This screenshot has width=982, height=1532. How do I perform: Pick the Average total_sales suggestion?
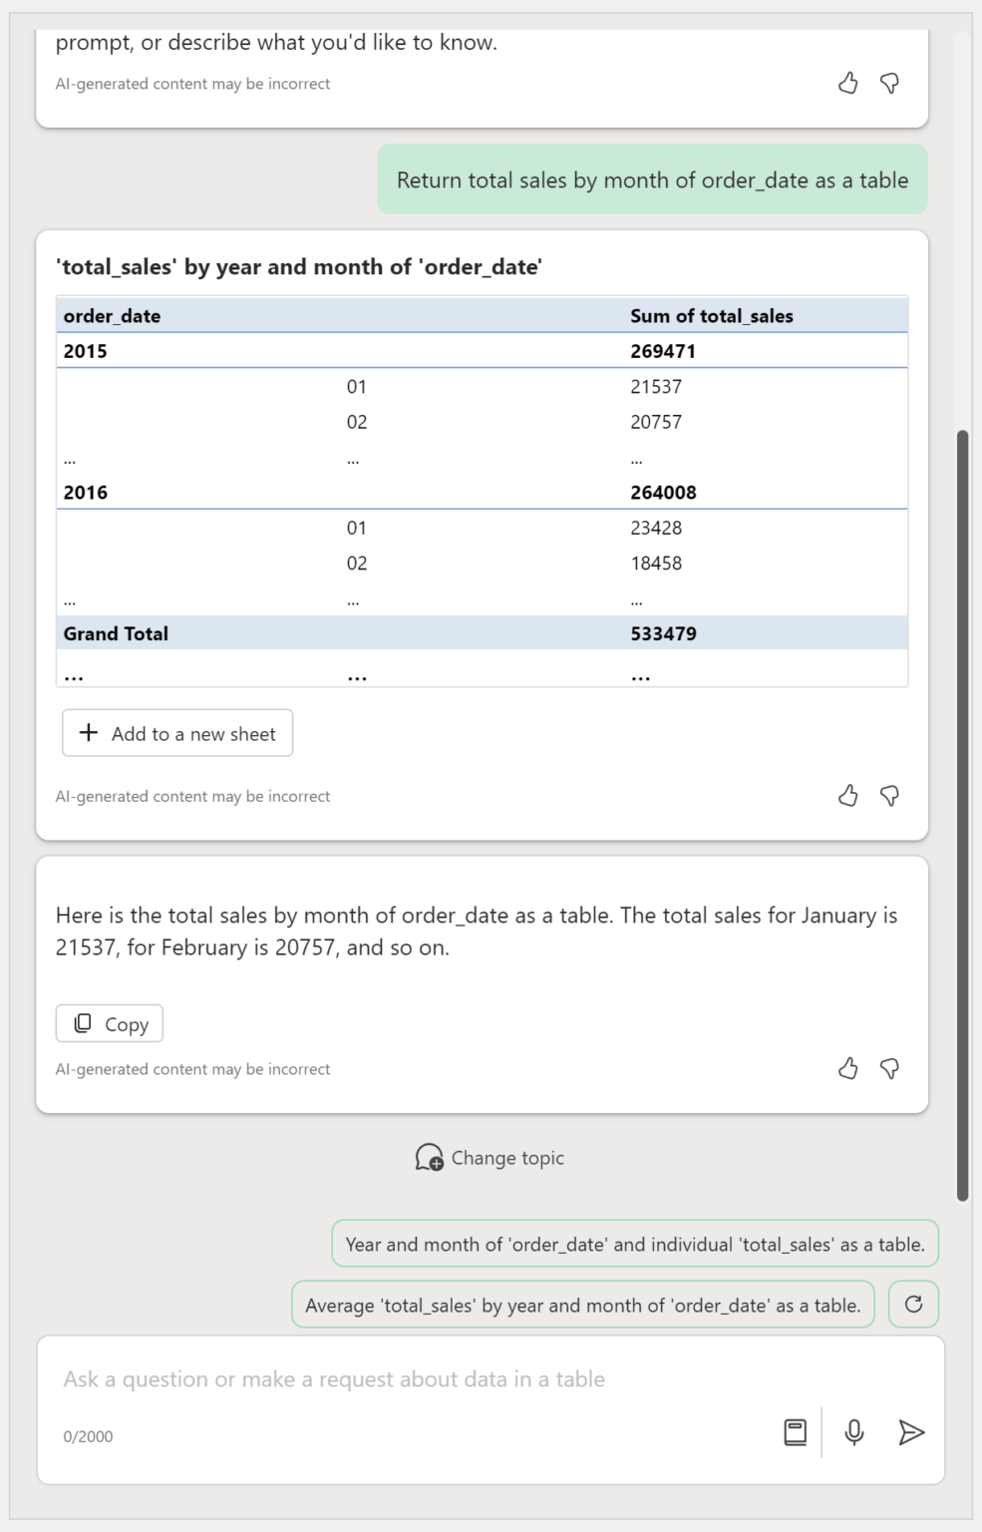coord(582,1305)
